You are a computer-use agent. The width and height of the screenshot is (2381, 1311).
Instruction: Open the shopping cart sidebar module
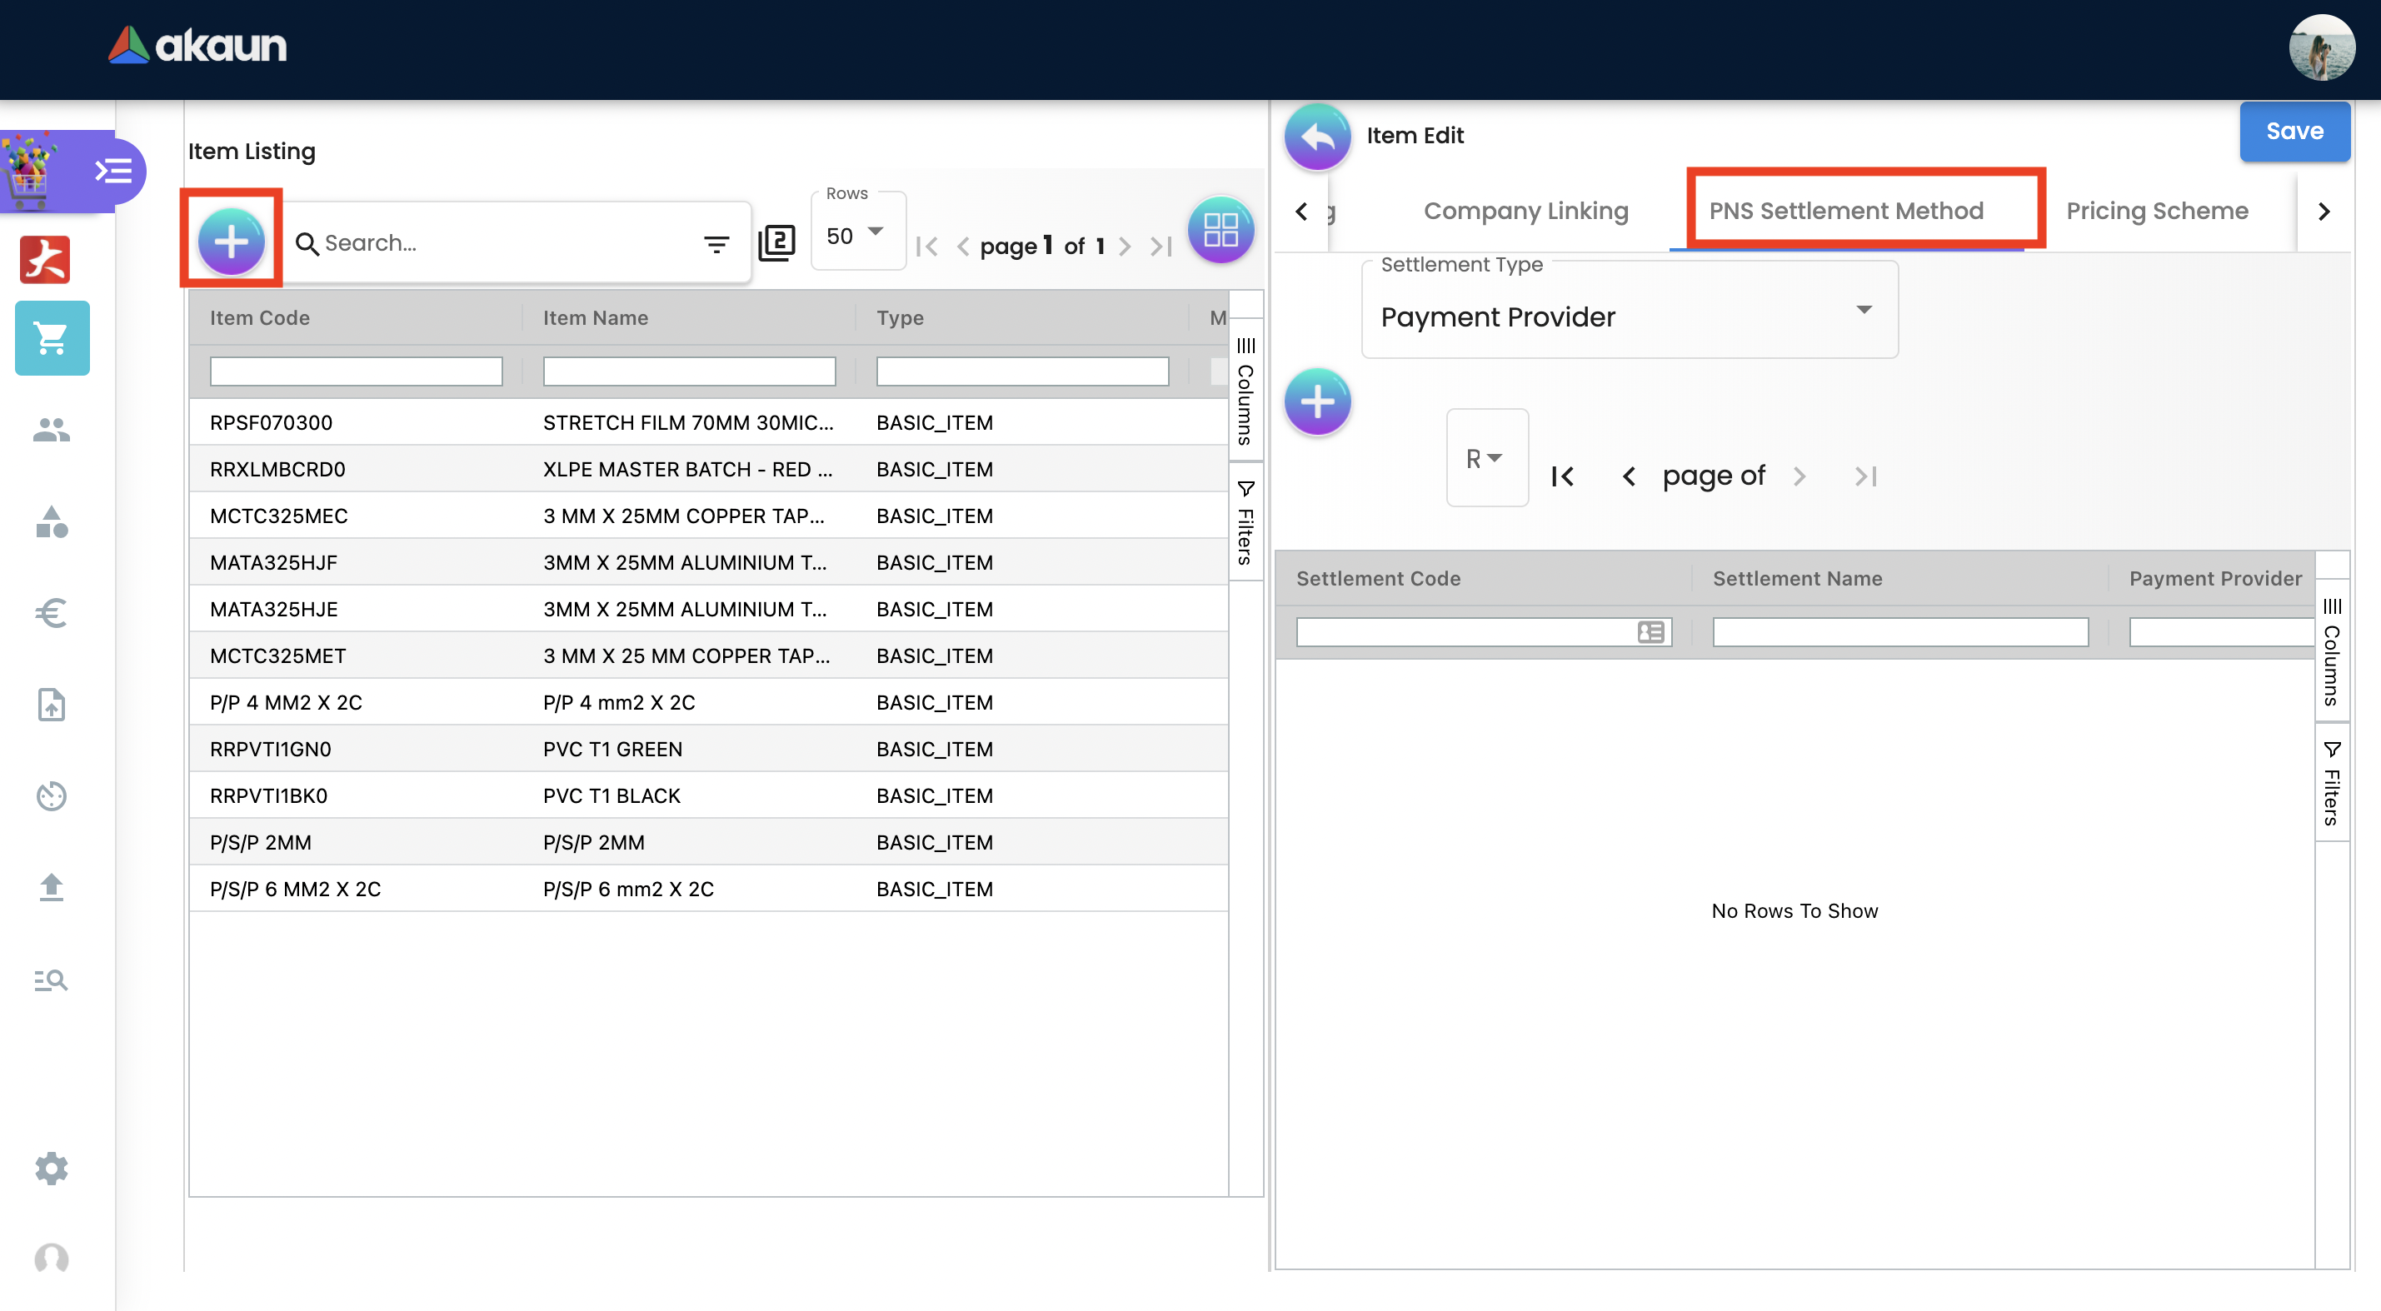(x=52, y=338)
